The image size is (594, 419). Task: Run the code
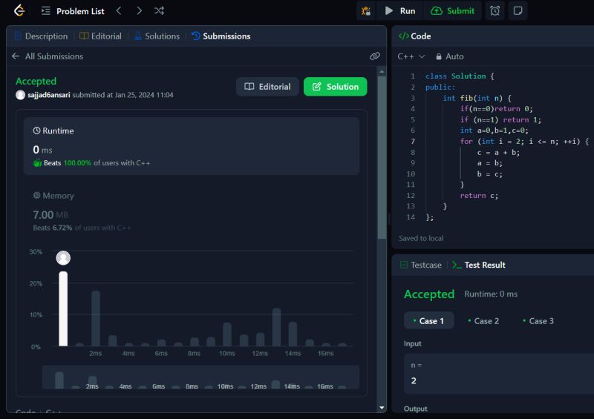coord(399,10)
